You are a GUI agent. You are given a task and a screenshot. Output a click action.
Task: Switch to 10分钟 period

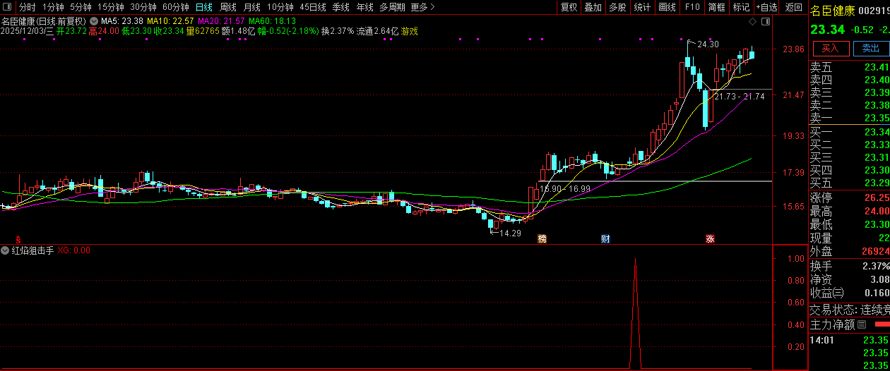(x=280, y=7)
